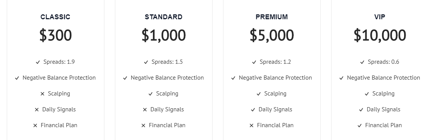Select the PREMIUM plan heading

tap(272, 17)
